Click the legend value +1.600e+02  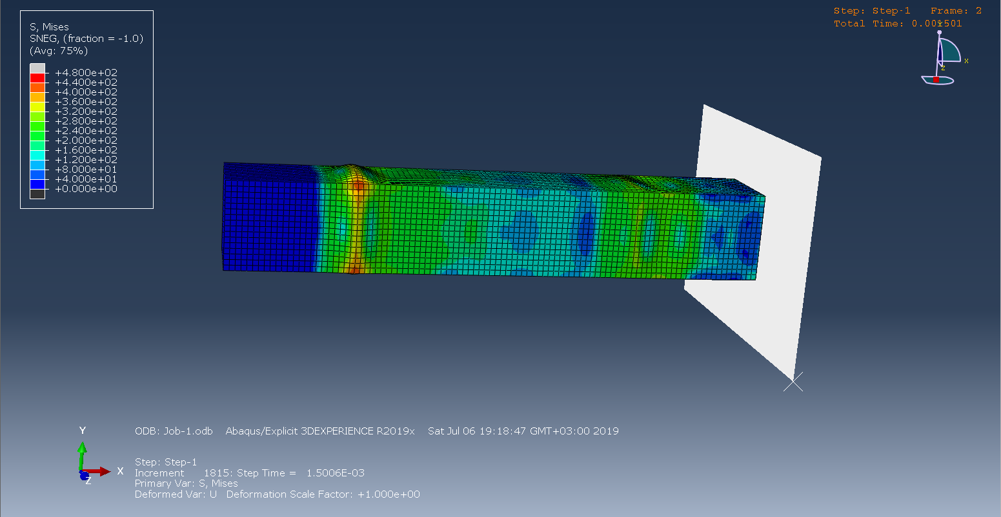86,150
